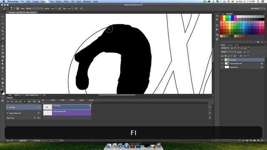Go to first frame in Timeline

[x=8, y=101]
